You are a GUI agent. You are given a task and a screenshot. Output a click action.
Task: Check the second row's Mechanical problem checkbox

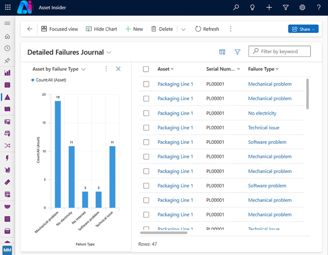click(x=146, y=98)
